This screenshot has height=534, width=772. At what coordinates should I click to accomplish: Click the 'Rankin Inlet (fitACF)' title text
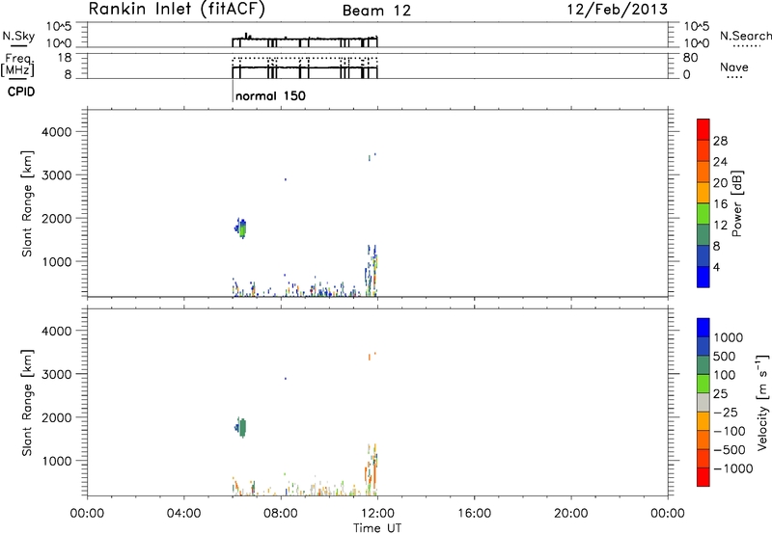click(x=177, y=9)
